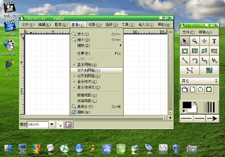Choose 克隆视图(L) menu entry
Screen dimensions: 225x157
[97, 101]
